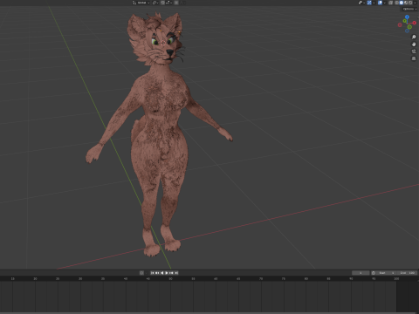Switch perspective/orthographic with the grid button
Screen dimensions: 419x314
[x=414, y=58]
